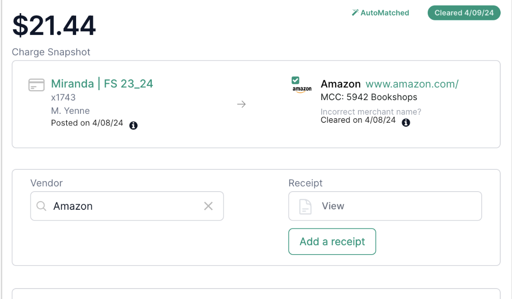Click the search magnifier in Vendor field
Screen dimensions: 512x299
pos(41,206)
